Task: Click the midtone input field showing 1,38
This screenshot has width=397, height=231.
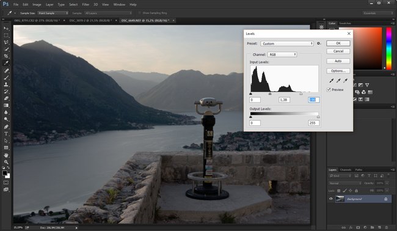Action: [284, 100]
